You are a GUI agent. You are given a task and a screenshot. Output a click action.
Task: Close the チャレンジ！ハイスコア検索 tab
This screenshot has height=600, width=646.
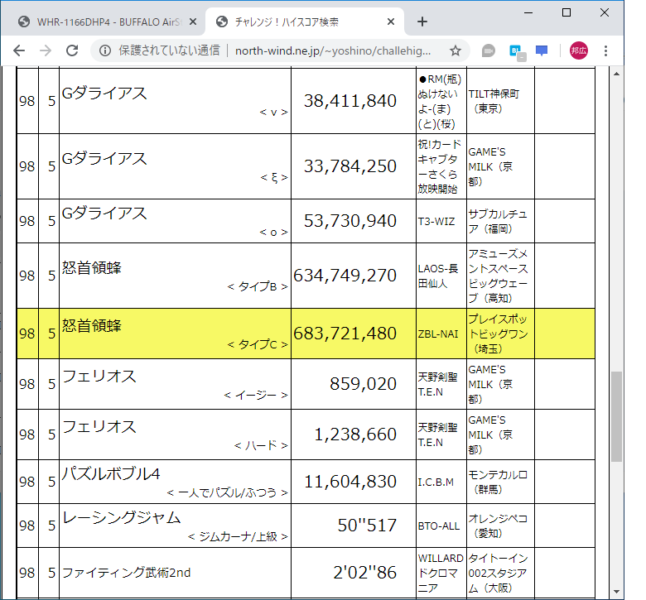(391, 22)
